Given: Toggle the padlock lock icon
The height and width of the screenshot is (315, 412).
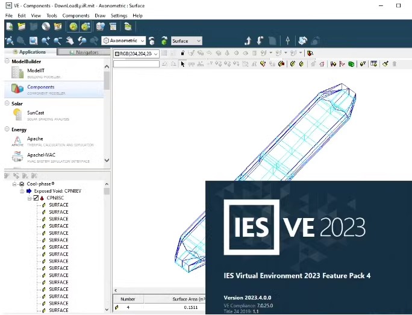Looking at the screenshot, I should coord(183,53).
